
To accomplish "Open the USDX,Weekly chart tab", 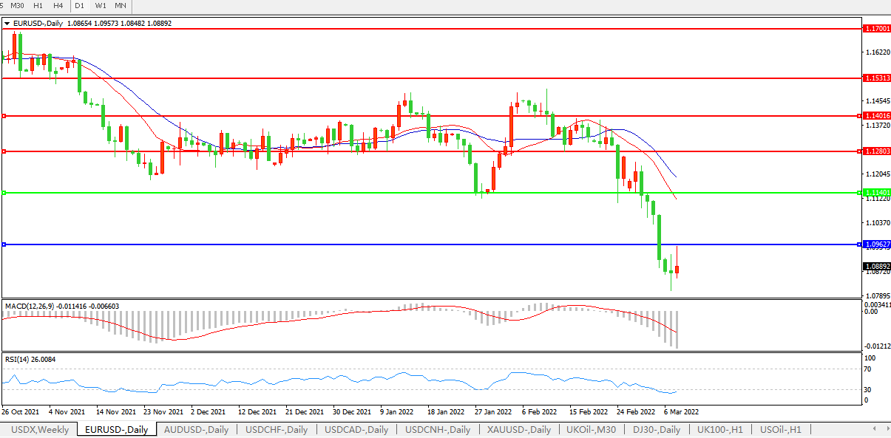I will tap(40, 429).
